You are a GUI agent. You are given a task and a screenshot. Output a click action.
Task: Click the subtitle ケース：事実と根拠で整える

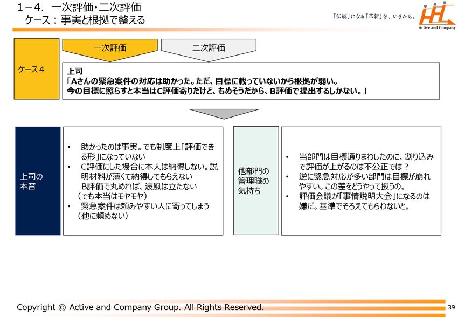(85, 20)
